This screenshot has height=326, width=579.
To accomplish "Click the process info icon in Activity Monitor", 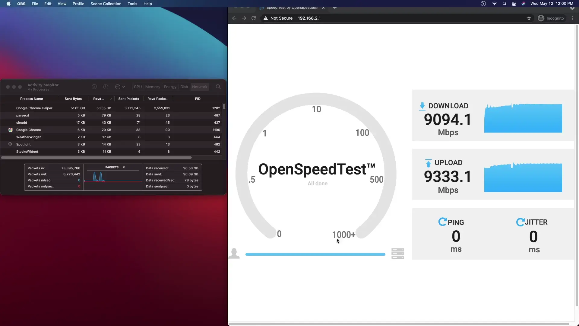I will tap(106, 87).
